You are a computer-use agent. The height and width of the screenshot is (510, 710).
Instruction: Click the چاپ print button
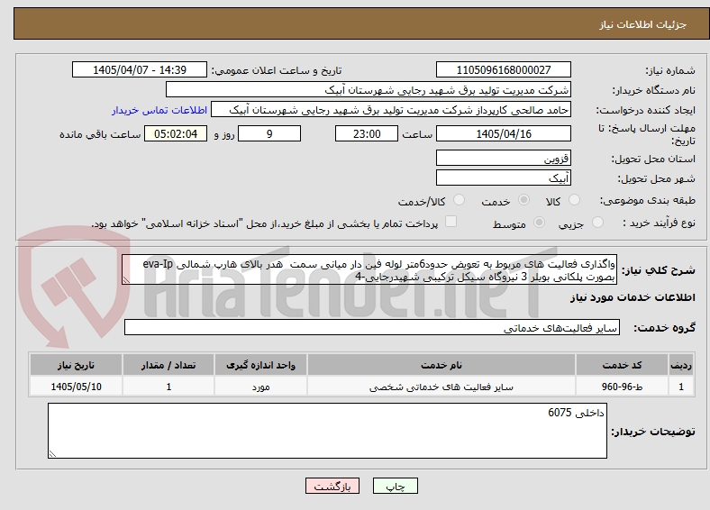(x=396, y=486)
